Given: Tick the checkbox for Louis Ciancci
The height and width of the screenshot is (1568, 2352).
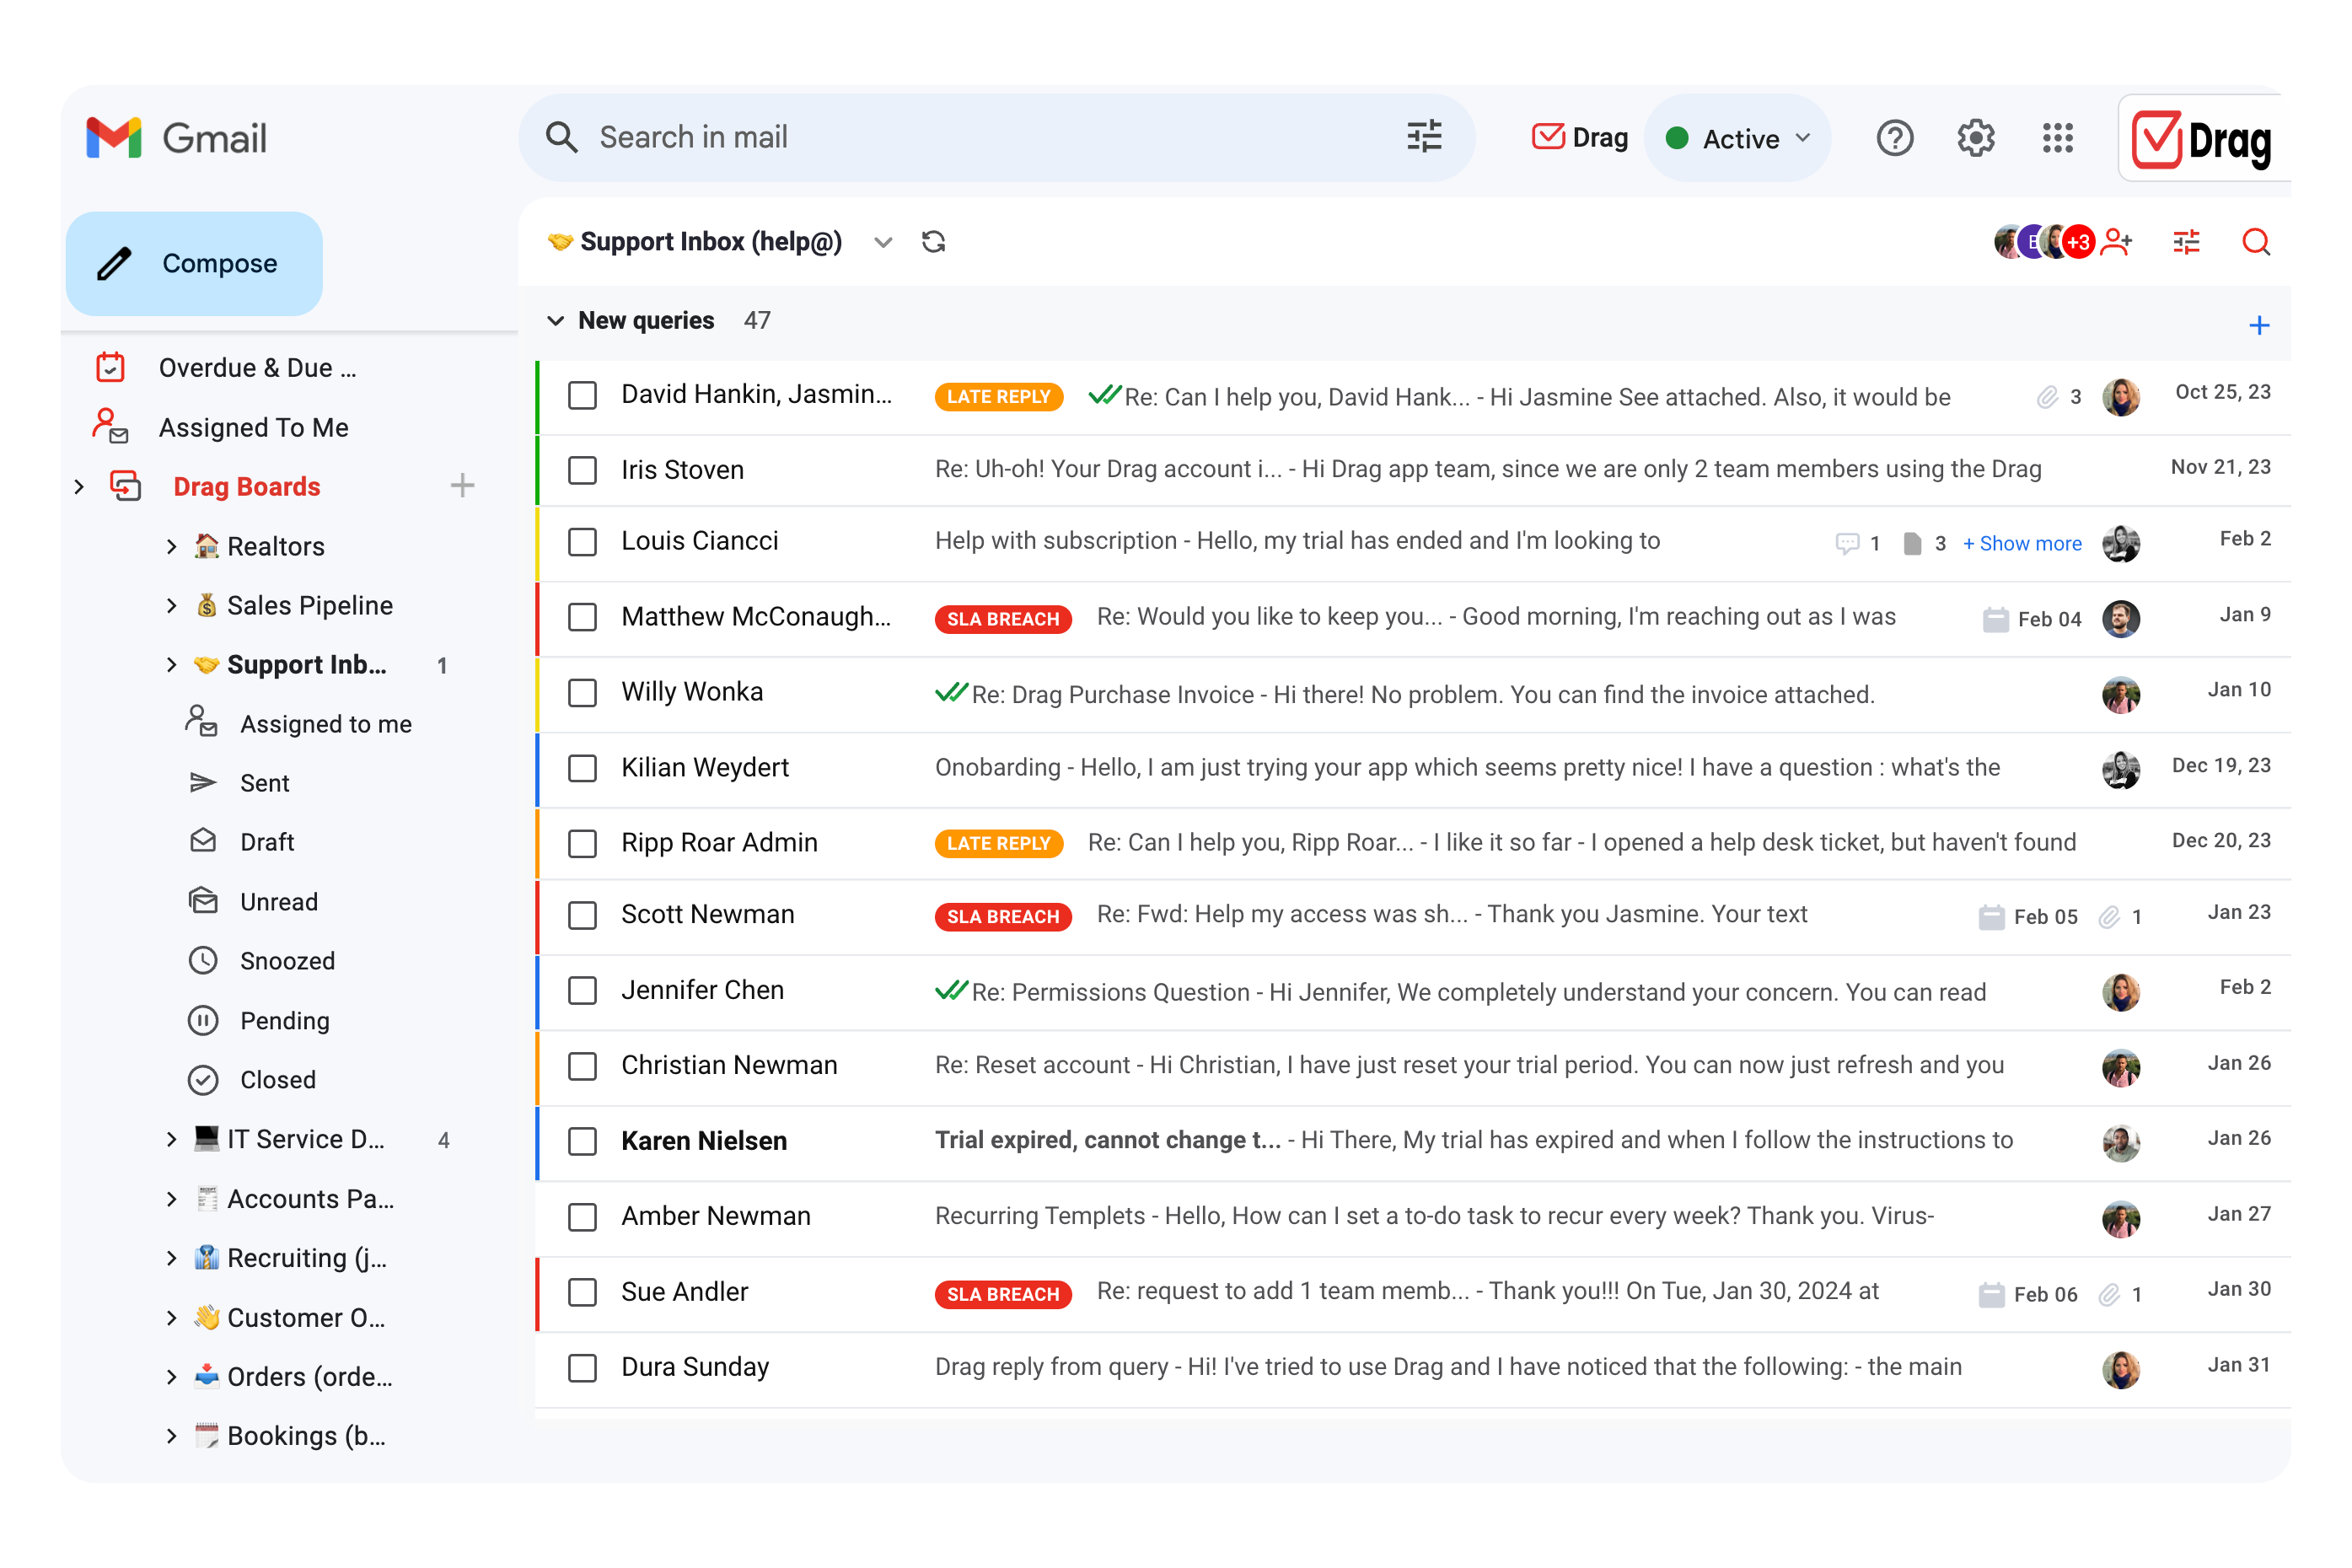Looking at the screenshot, I should [582, 541].
